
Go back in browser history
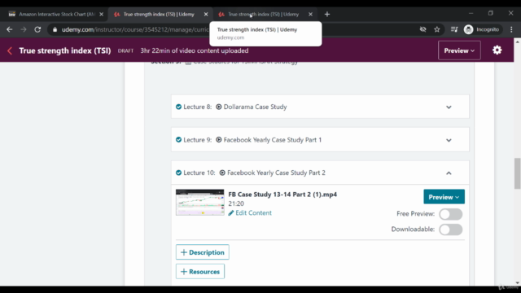tap(9, 29)
